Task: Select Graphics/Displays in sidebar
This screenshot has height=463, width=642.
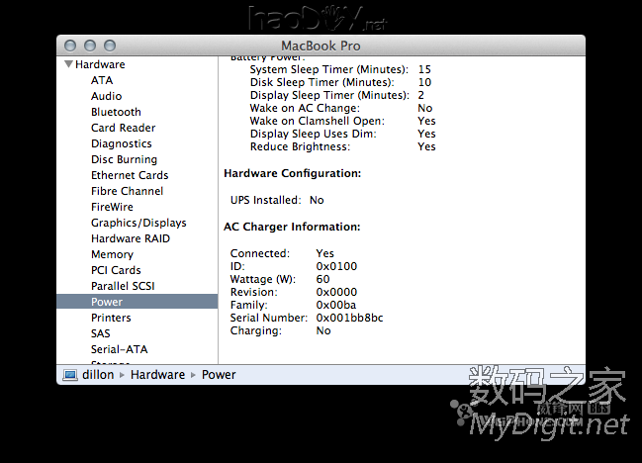Action: [138, 223]
